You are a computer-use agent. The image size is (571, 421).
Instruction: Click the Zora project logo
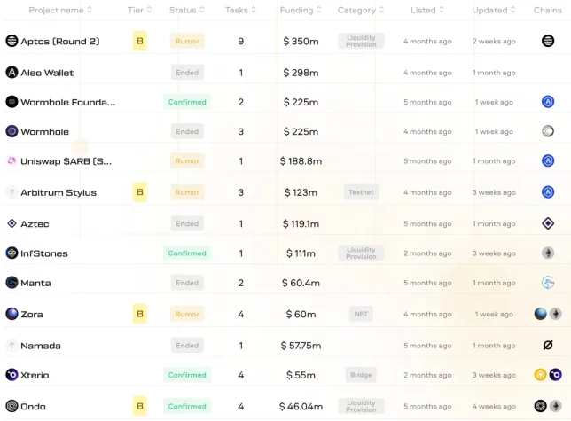point(12,314)
